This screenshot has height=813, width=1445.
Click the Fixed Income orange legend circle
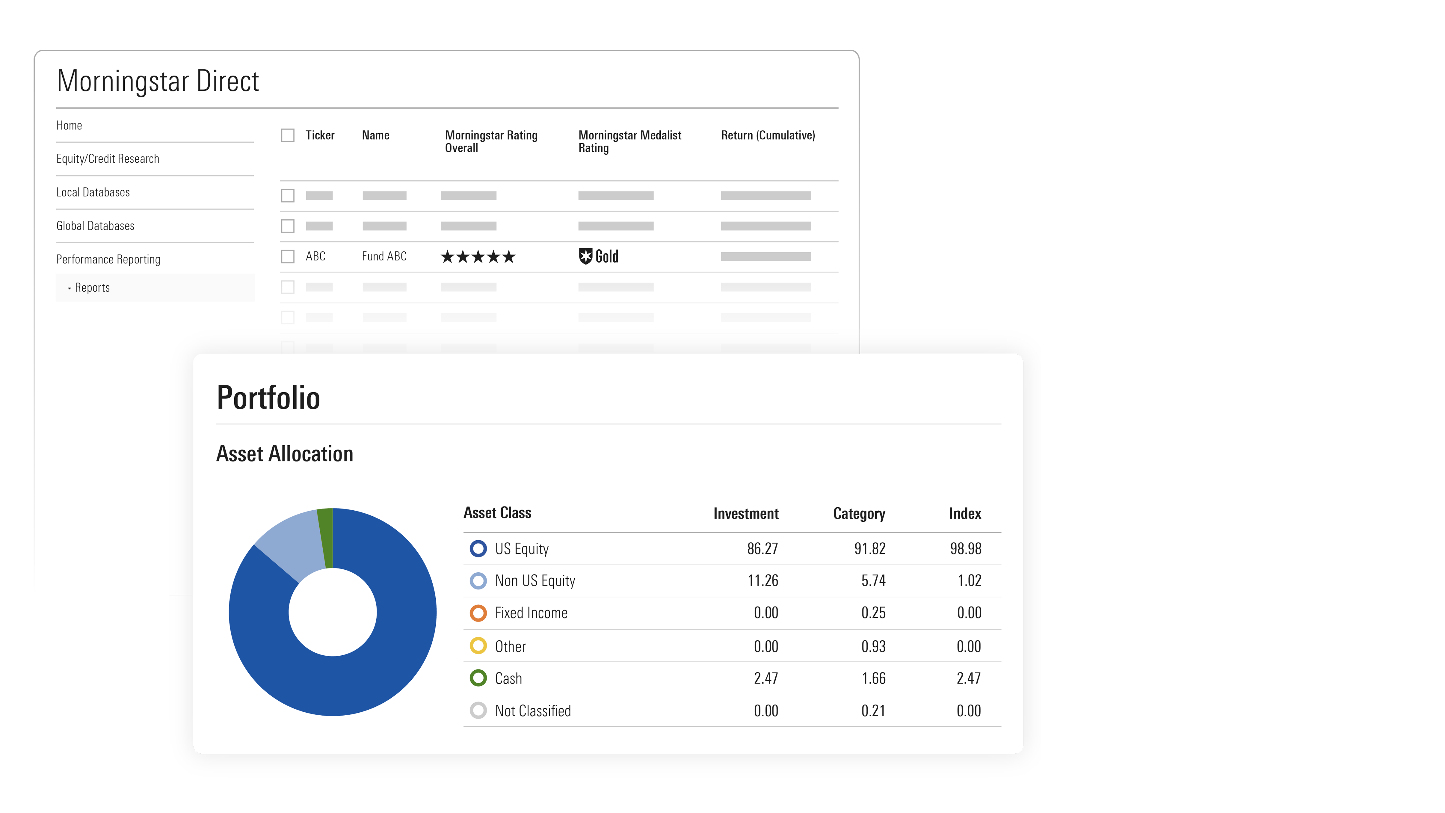[478, 613]
